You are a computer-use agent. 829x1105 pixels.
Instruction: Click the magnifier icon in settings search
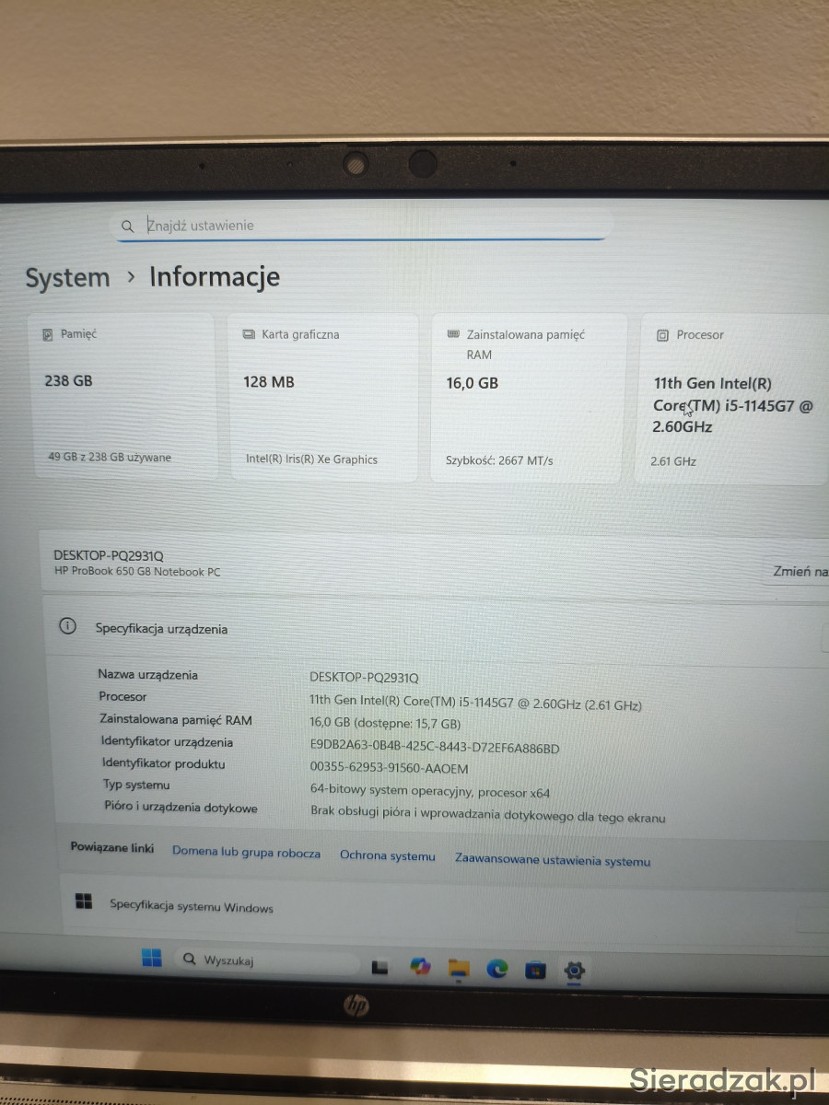coord(128,226)
